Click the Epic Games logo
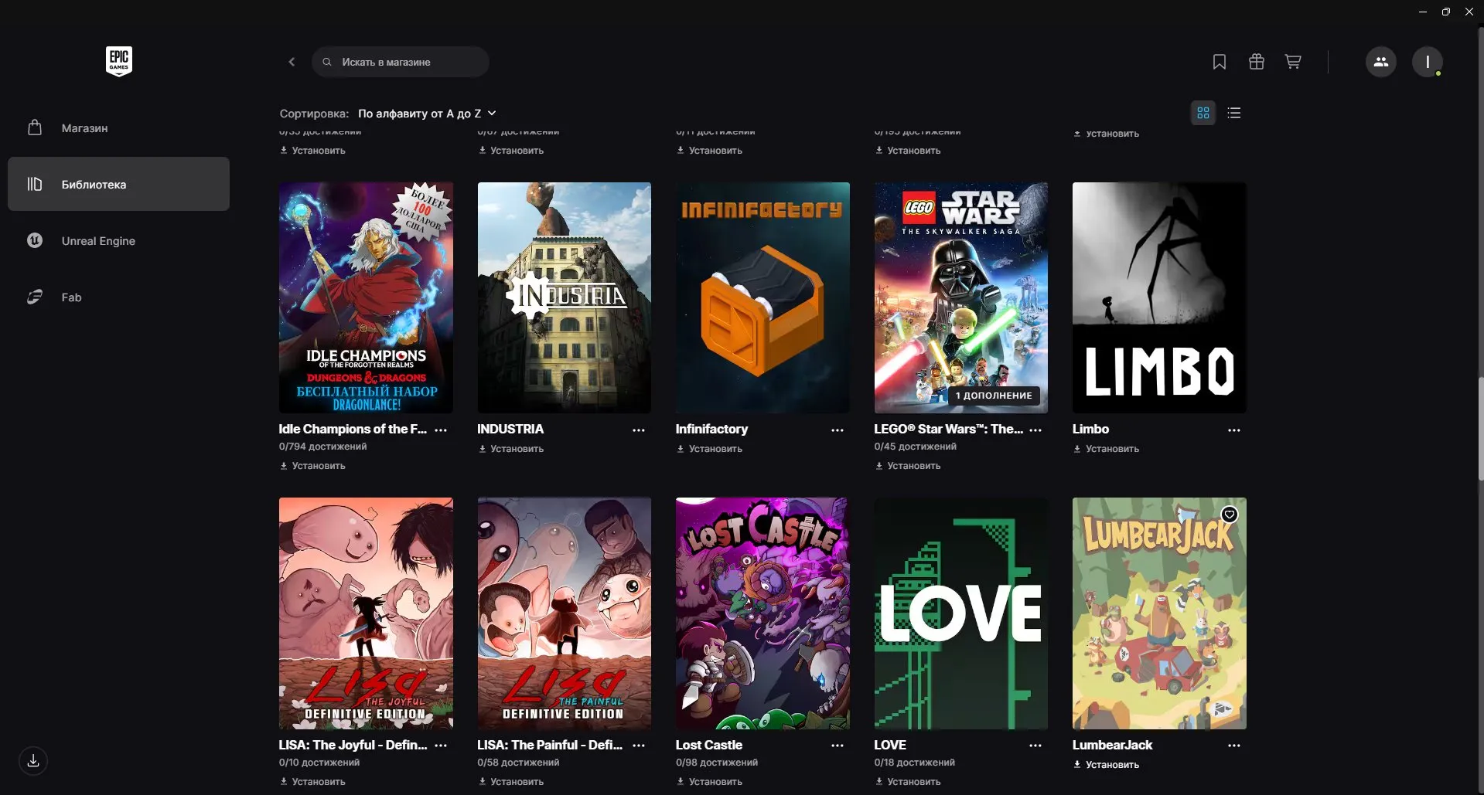 click(119, 61)
